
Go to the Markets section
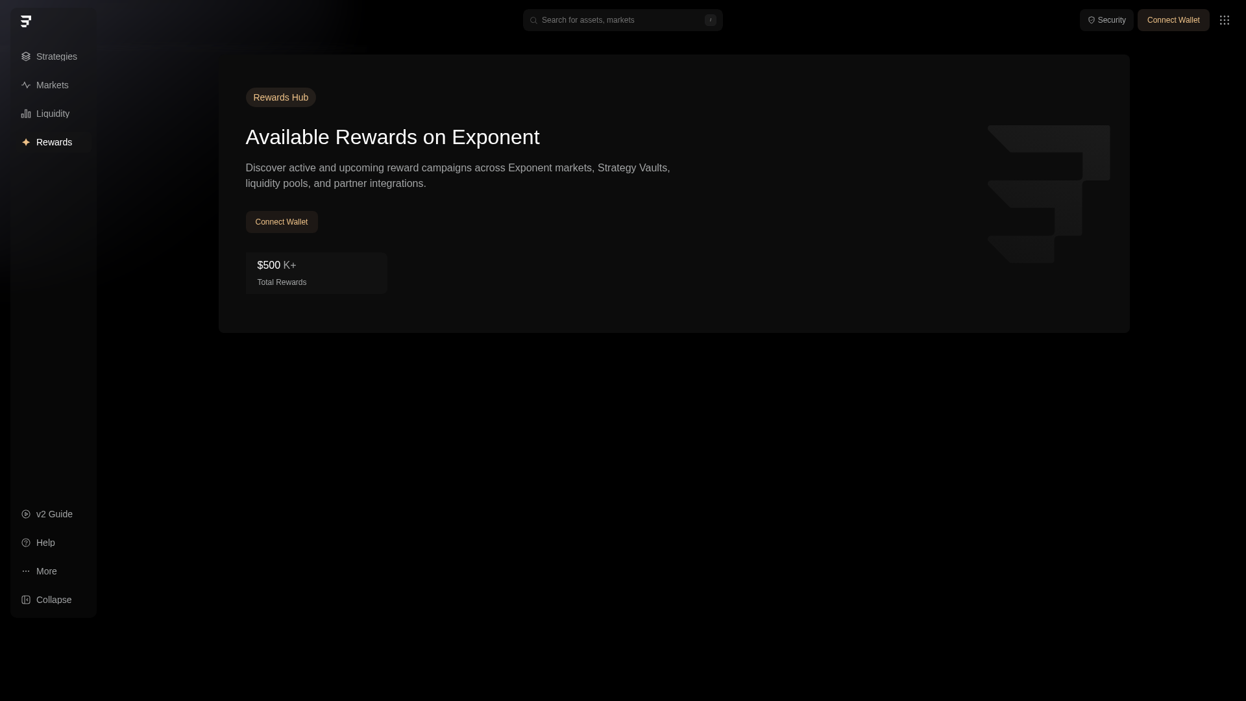[53, 85]
